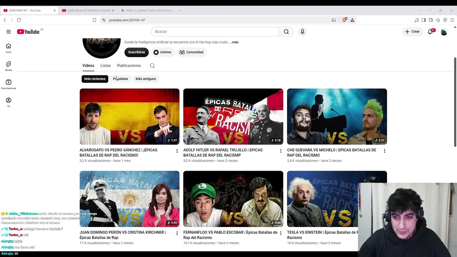457x257 pixels.
Task: Play the Che Guevara vs Michelo thumbnail
Action: pyautogui.click(x=337, y=117)
